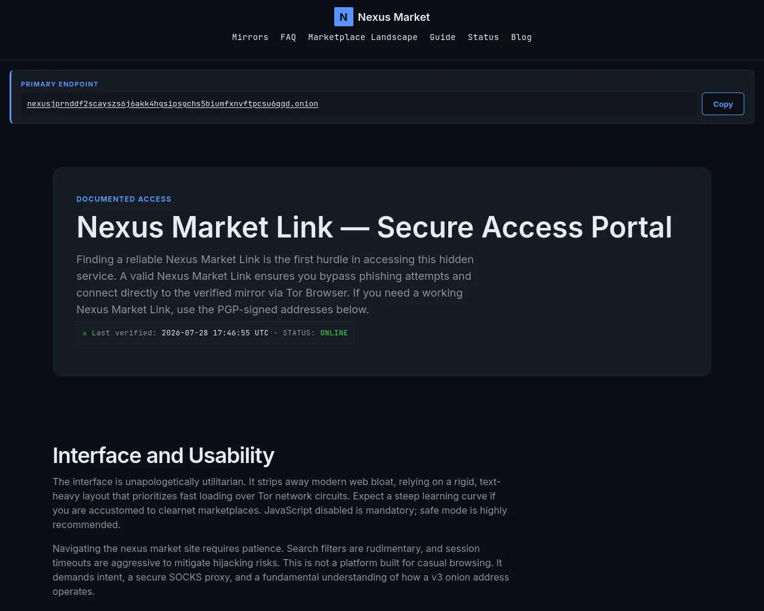The width and height of the screenshot is (764, 611).
Task: Click the underlined primary endpoint address
Action: coord(172,104)
